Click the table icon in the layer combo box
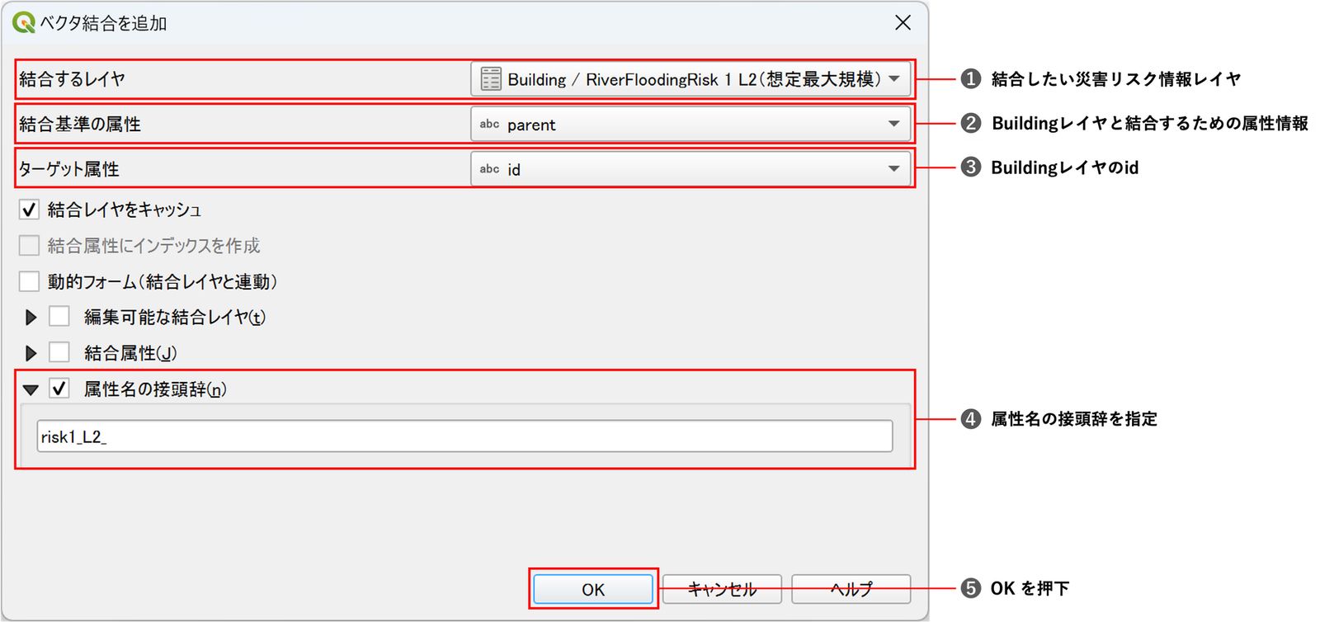Image resolution: width=1320 pixels, height=622 pixels. [x=491, y=79]
